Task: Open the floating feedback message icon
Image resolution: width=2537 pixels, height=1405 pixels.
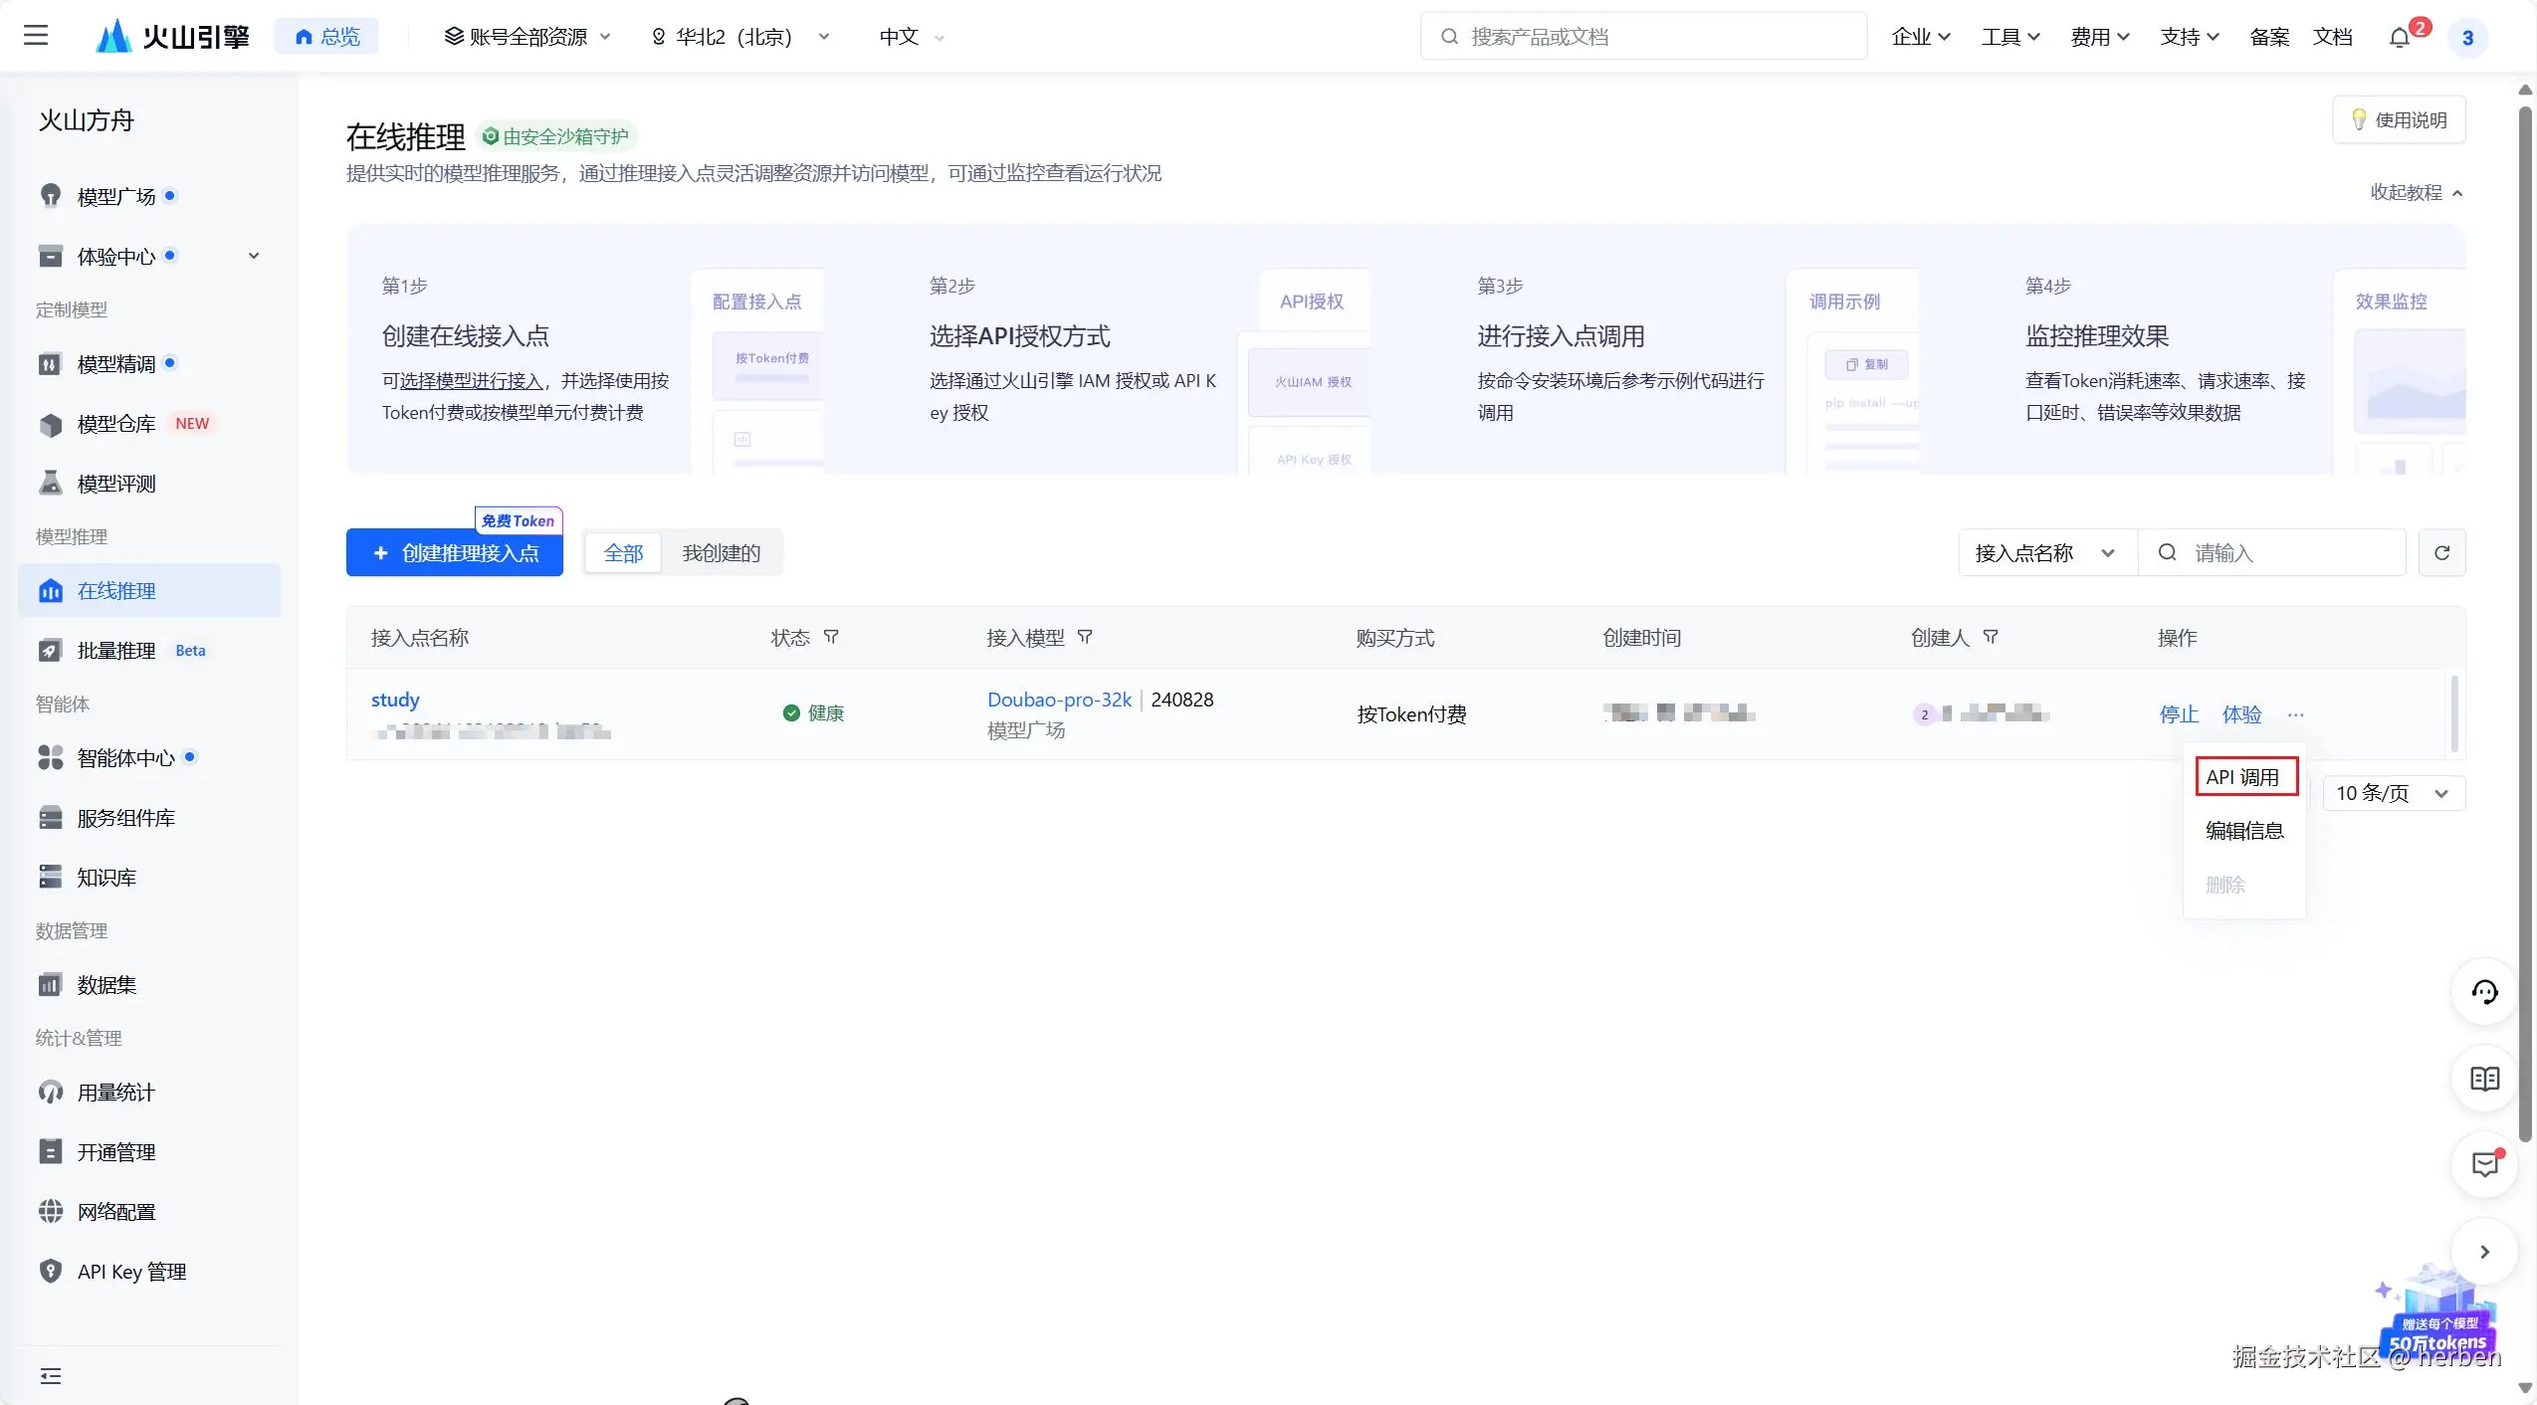Action: pos(2484,1165)
